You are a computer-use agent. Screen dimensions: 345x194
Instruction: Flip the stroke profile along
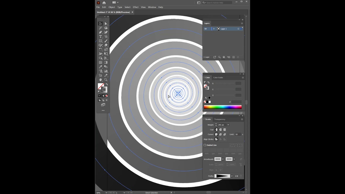pyautogui.click(x=237, y=176)
